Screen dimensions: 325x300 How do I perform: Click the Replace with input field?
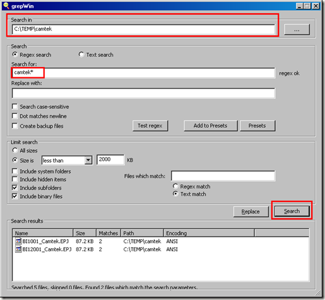pos(143,93)
